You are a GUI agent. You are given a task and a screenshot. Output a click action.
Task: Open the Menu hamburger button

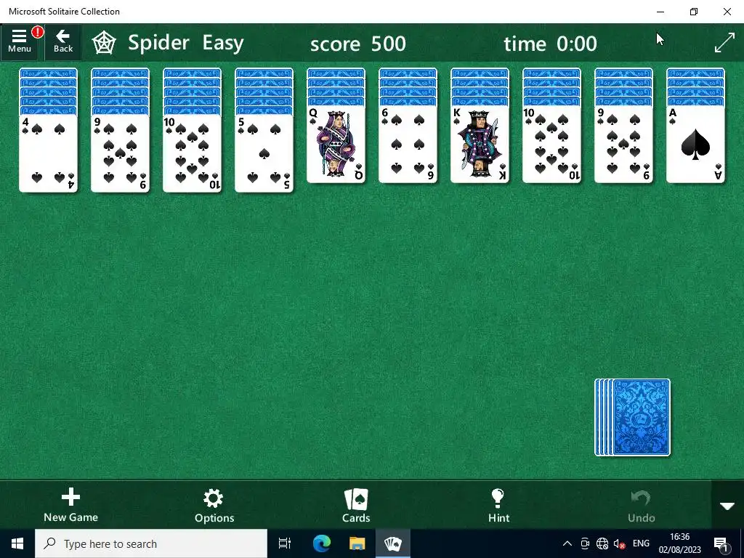pos(20,41)
